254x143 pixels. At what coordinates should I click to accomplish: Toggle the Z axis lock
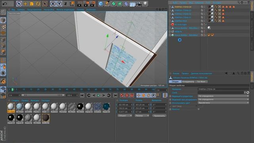(65, 4)
